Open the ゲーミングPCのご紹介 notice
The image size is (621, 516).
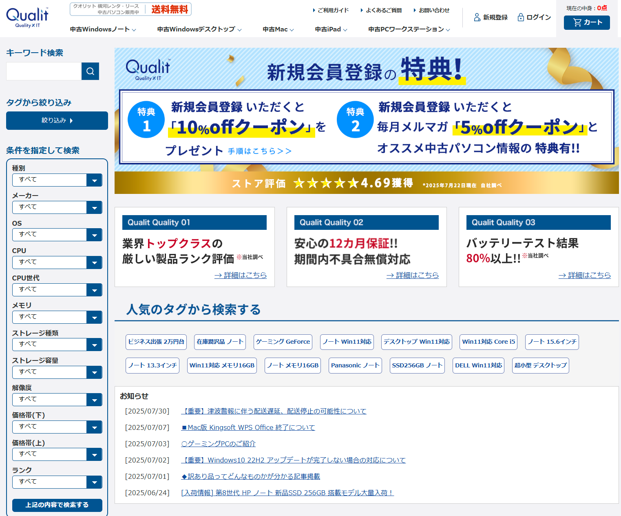click(218, 444)
